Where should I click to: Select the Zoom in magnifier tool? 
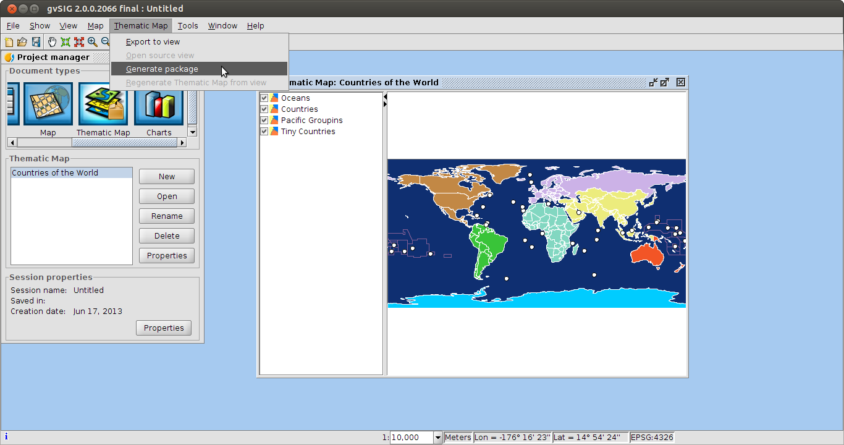click(93, 42)
